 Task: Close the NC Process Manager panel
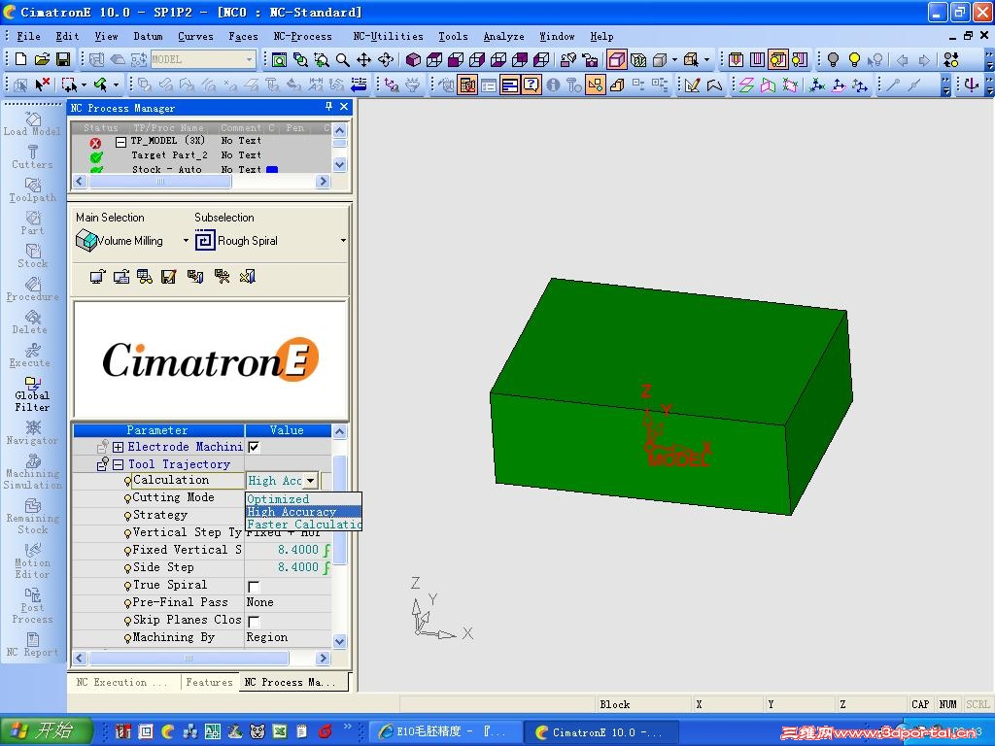click(x=344, y=107)
